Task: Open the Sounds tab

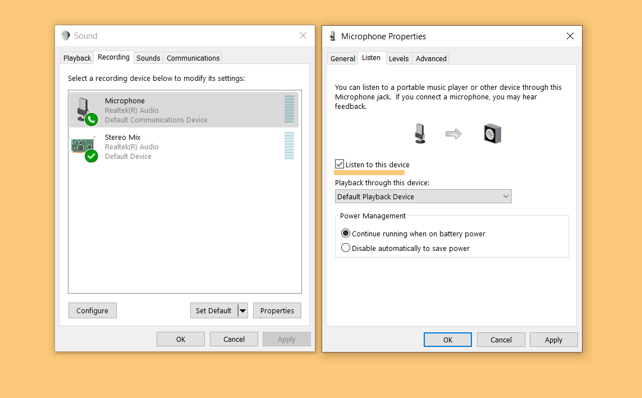Action: [148, 58]
